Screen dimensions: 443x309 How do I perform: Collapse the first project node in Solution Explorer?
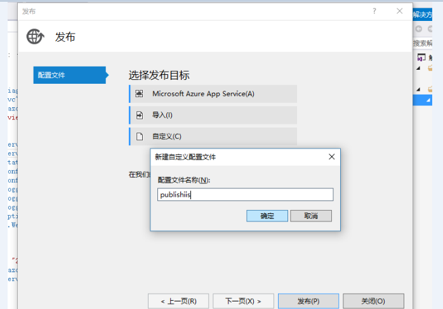tap(418, 68)
